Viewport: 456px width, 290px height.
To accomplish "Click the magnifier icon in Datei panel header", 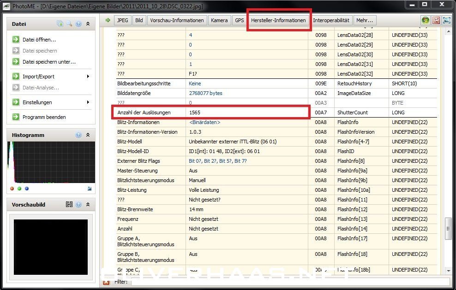I will pyautogui.click(x=69, y=24).
